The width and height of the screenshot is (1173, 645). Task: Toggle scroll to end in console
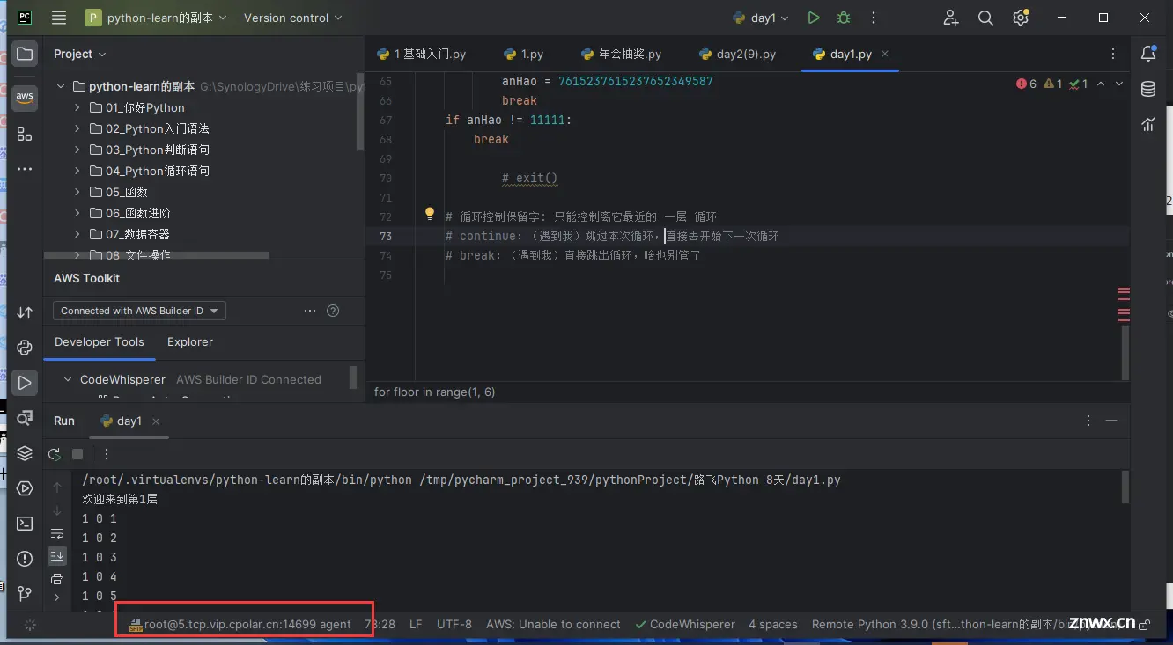[x=57, y=555]
